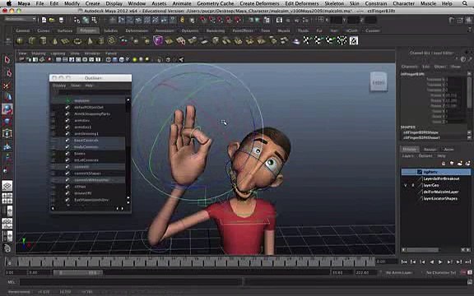
Task: Toggle smooth shade all in panel toolbar
Action: [x=115, y=60]
